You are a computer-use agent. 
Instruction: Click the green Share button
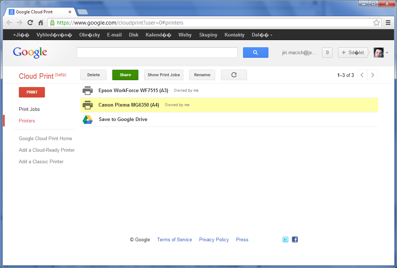click(x=125, y=75)
